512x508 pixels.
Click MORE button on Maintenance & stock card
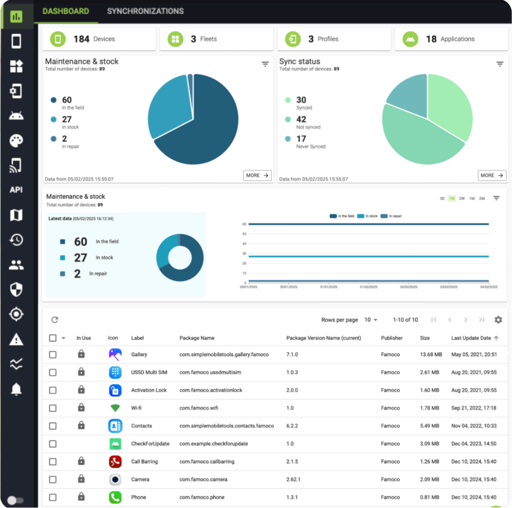pyautogui.click(x=257, y=176)
